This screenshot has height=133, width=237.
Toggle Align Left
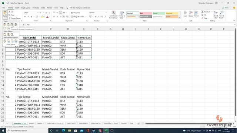click(54, 17)
